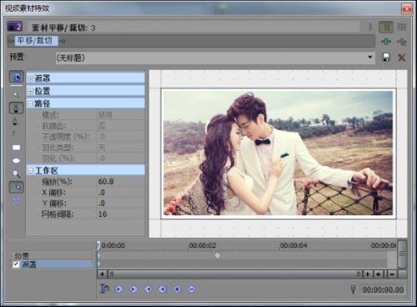Select the oval mask creation tool
This screenshot has width=417, height=307.
pyautogui.click(x=17, y=161)
